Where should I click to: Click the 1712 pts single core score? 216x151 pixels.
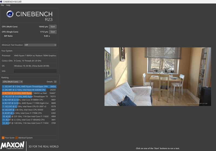44,32
